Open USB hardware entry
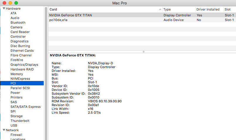The width and height of the screenshot is (236, 140). (14, 125)
